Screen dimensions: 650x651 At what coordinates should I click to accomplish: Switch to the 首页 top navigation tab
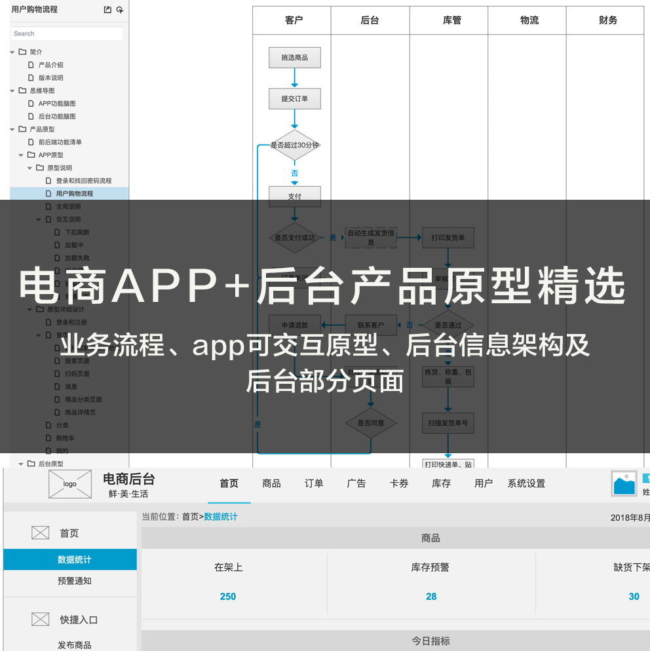point(229,484)
